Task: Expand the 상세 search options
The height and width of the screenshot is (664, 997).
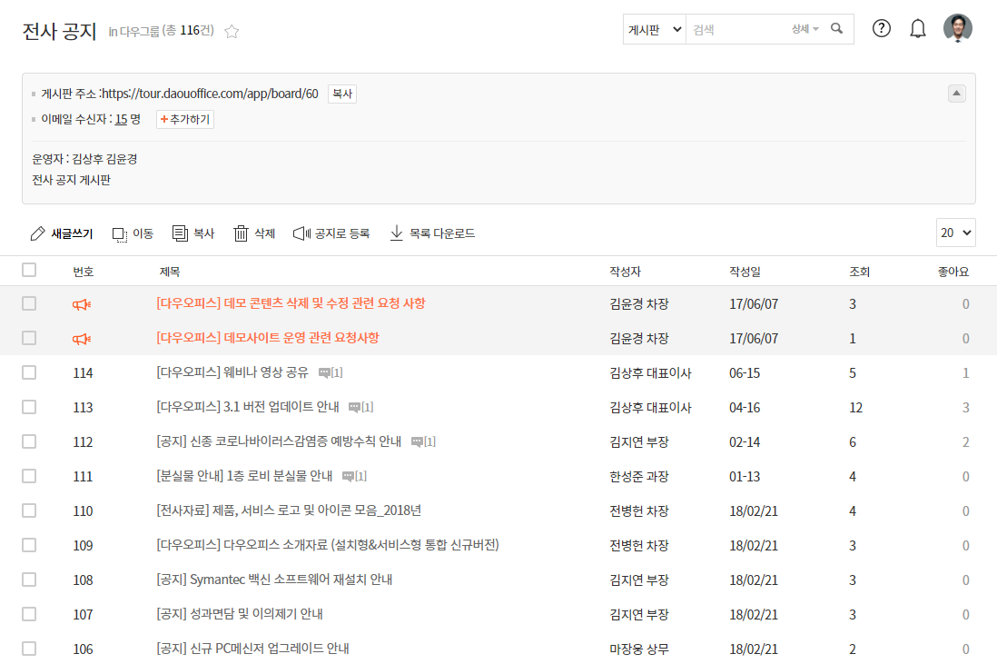Action: point(805,29)
